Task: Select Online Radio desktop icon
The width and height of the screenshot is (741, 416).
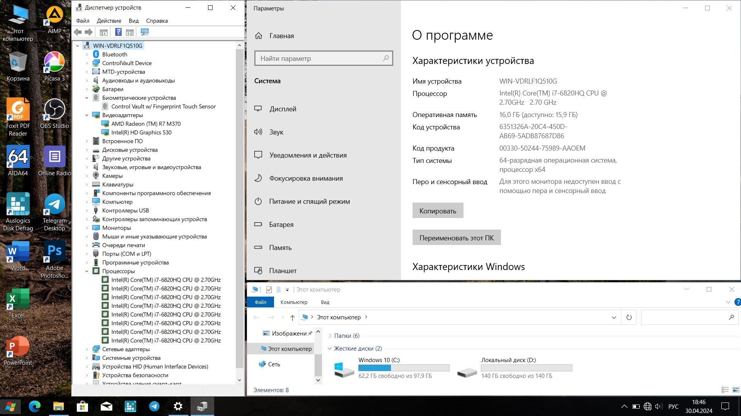Action: click(54, 161)
